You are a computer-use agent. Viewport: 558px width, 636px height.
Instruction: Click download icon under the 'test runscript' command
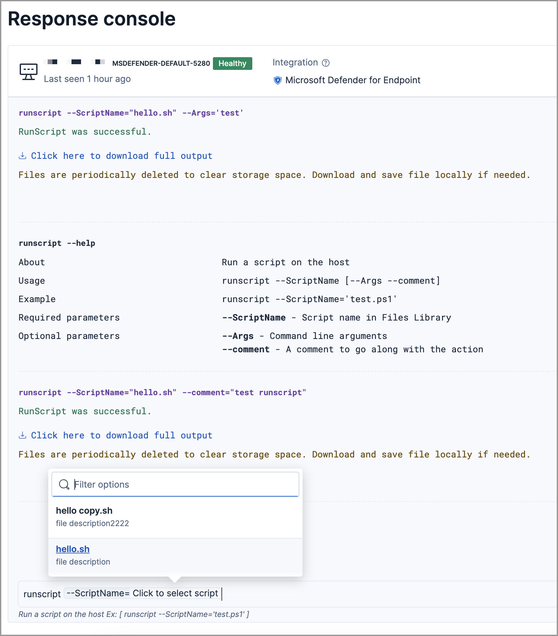[x=23, y=435]
